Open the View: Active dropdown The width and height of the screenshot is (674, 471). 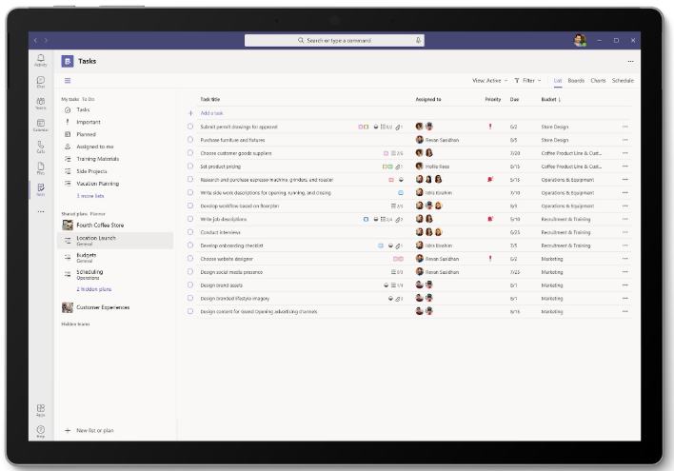(490, 81)
